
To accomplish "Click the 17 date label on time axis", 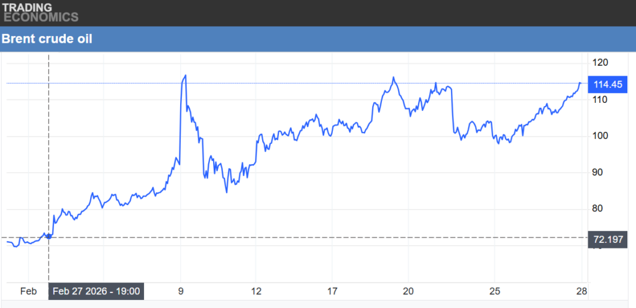I will (x=332, y=291).
